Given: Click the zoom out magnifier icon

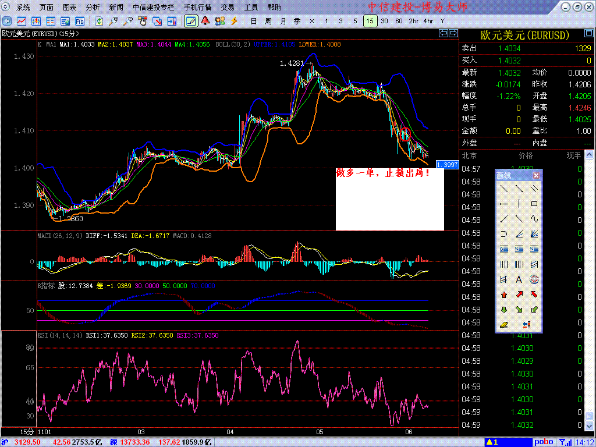Looking at the screenshot, I should (x=127, y=21).
